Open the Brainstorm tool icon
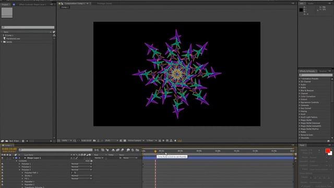 click(128, 150)
